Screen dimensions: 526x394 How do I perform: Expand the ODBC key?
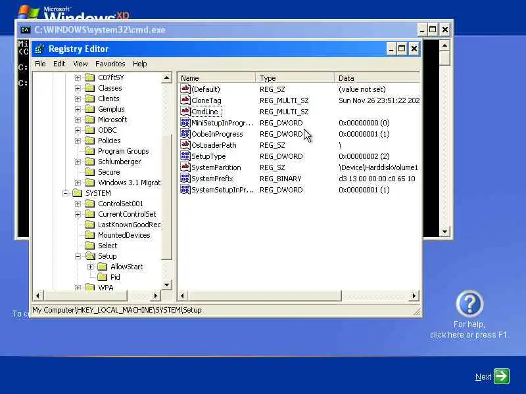(78, 130)
